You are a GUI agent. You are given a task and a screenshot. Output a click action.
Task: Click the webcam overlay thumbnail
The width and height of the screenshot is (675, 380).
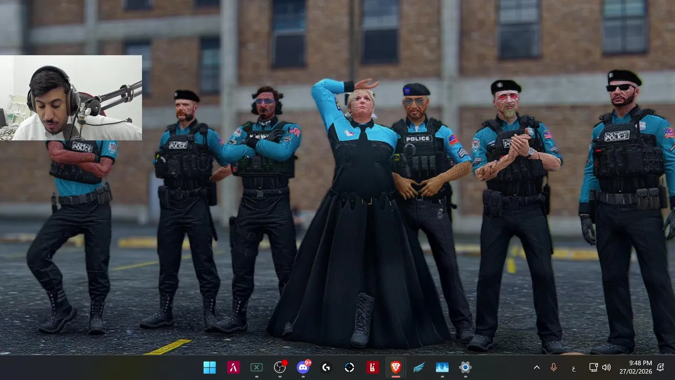coord(71,98)
